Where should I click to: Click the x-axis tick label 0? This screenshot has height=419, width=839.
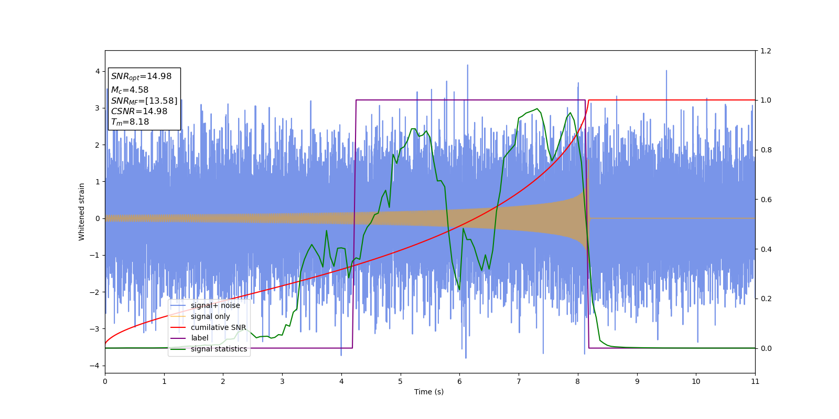[105, 381]
